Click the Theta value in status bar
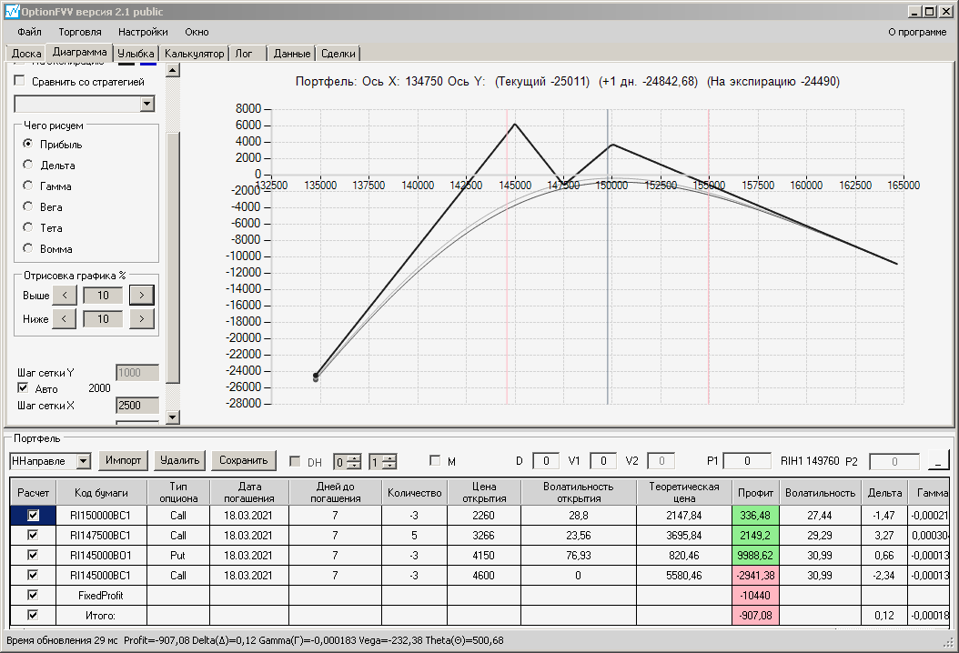 [464, 640]
